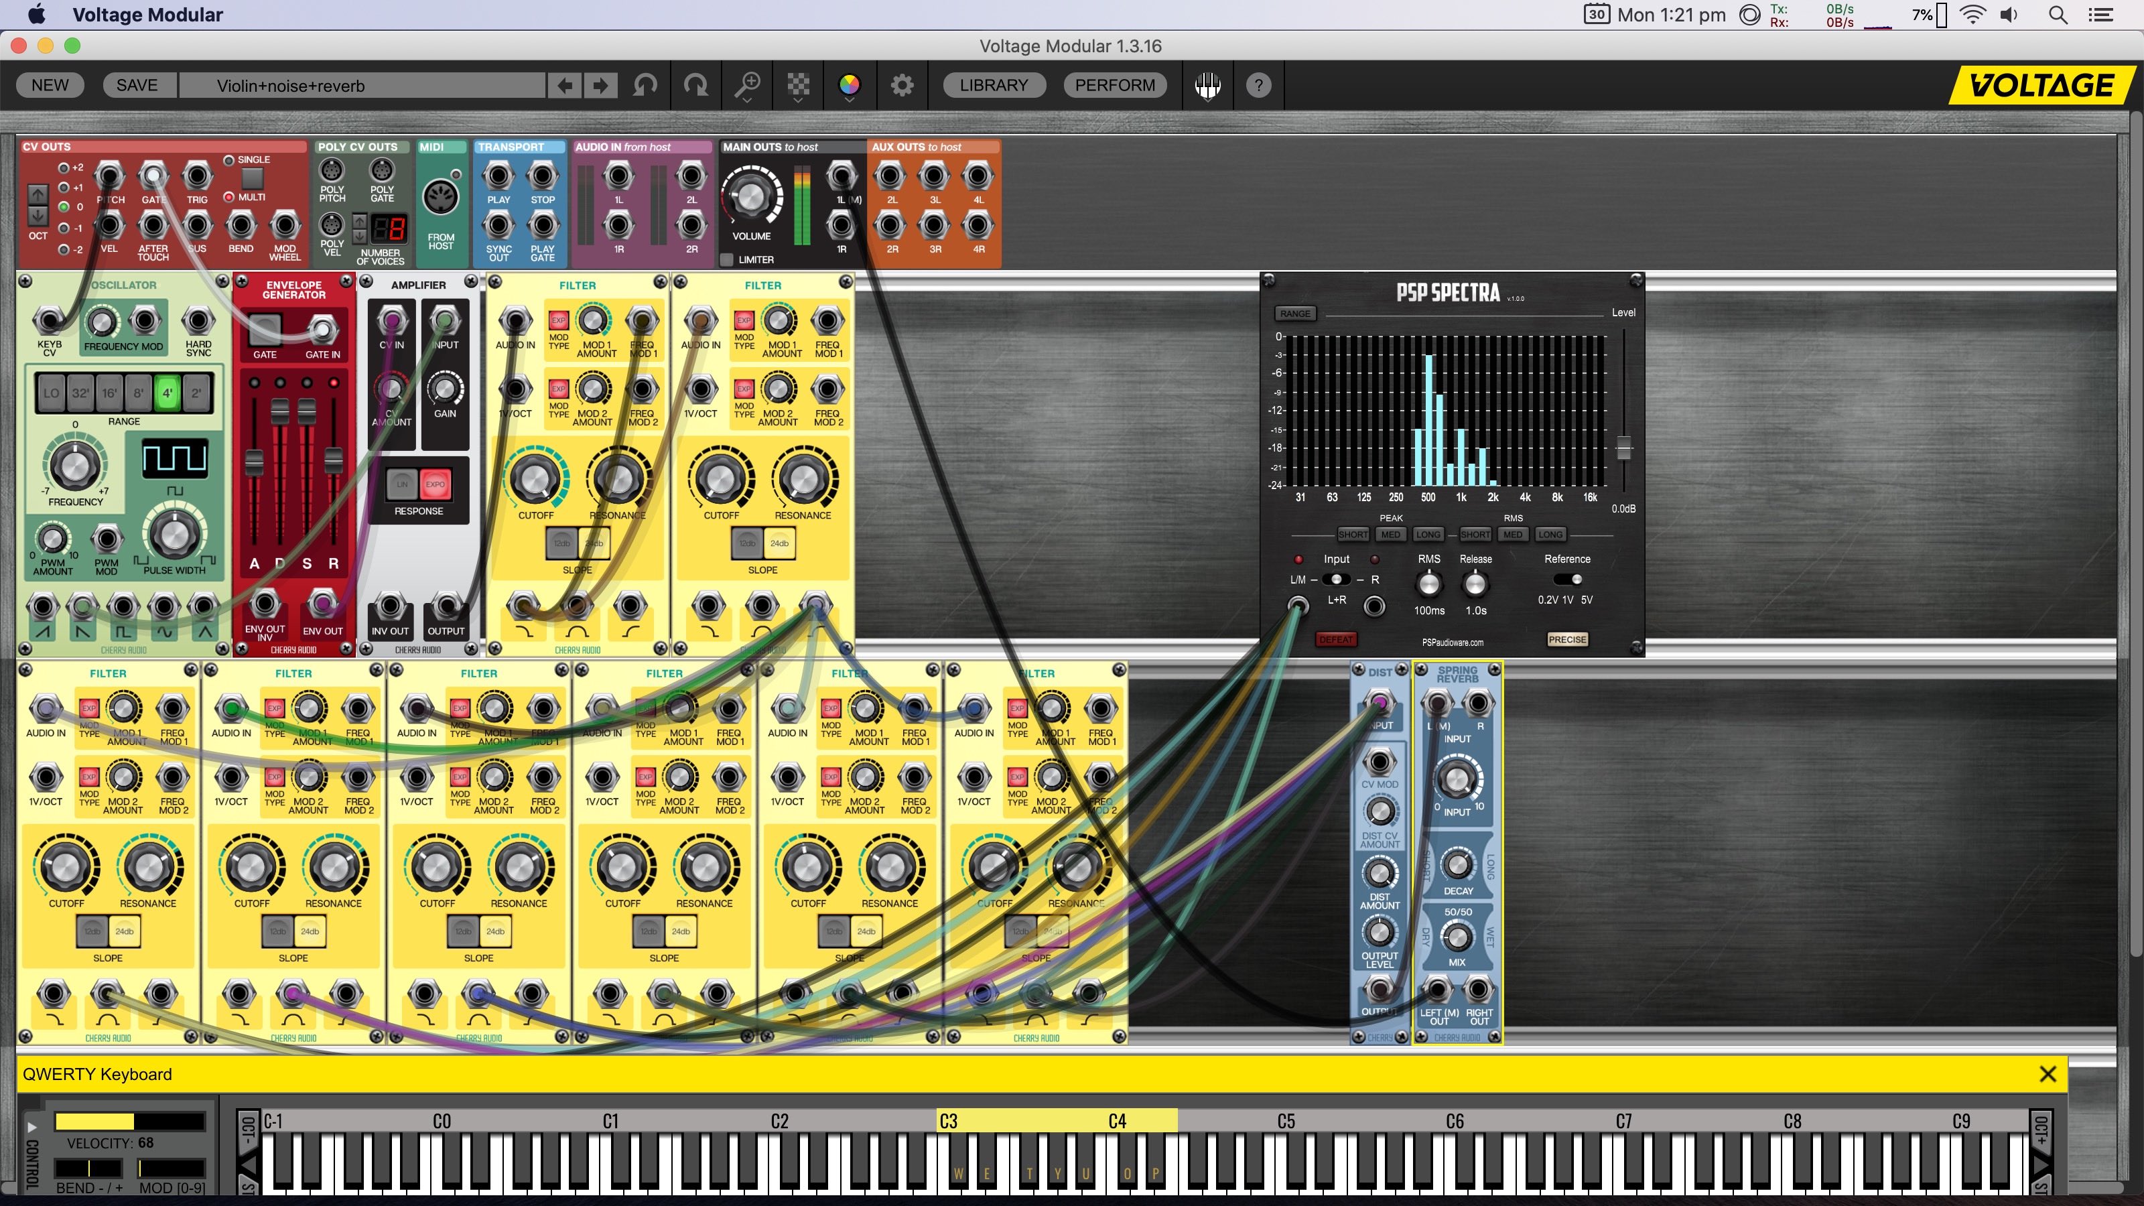
Task: Click the main outs VOLUME knob
Action: pyautogui.click(x=750, y=196)
